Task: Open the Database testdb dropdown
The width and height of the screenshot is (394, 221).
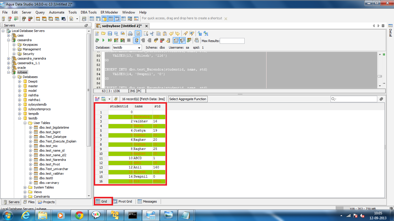Action: pos(127,47)
